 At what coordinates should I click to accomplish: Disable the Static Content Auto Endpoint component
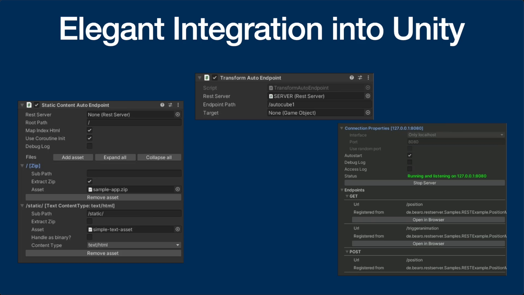point(37,105)
